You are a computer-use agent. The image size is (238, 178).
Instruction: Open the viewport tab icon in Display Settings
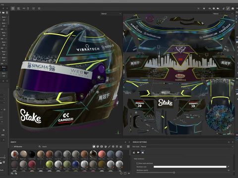click(143, 152)
